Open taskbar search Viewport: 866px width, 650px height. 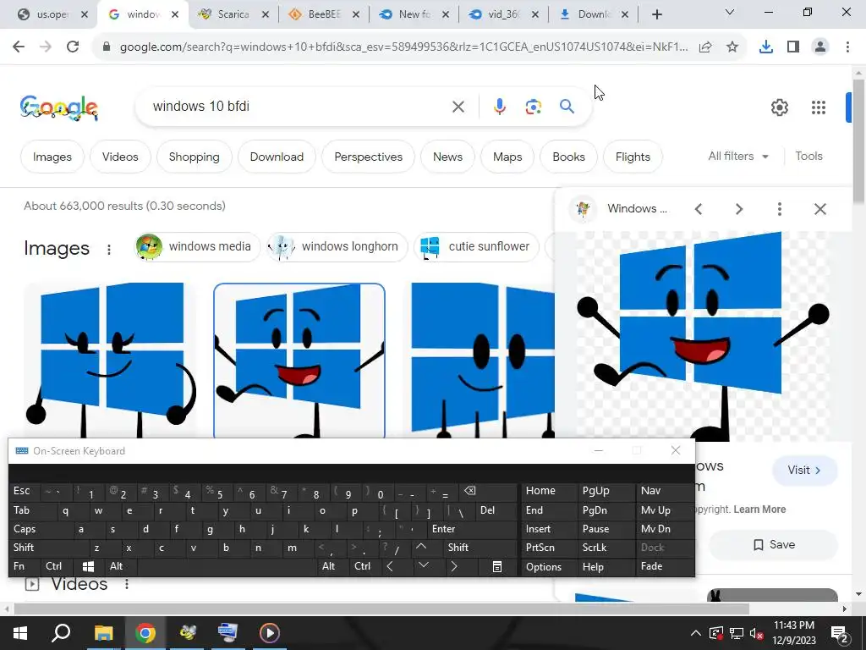(61, 633)
